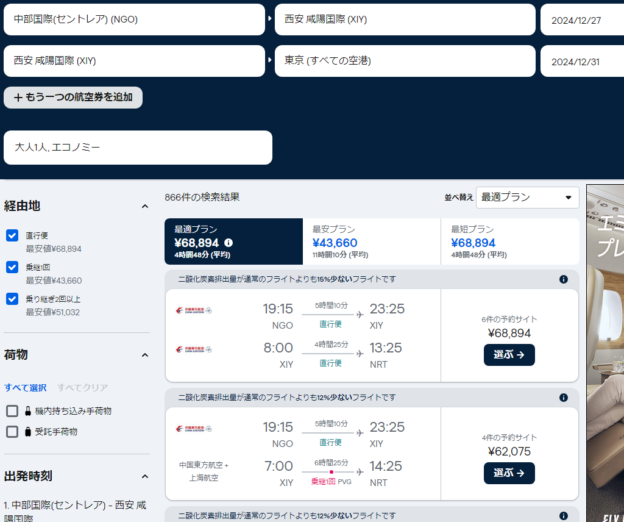Open the 並べ替え sort dropdown
Image resolution: width=624 pixels, height=522 pixels.
527,198
